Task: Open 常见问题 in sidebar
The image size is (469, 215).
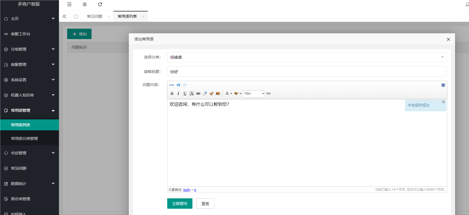Action: 29,168
